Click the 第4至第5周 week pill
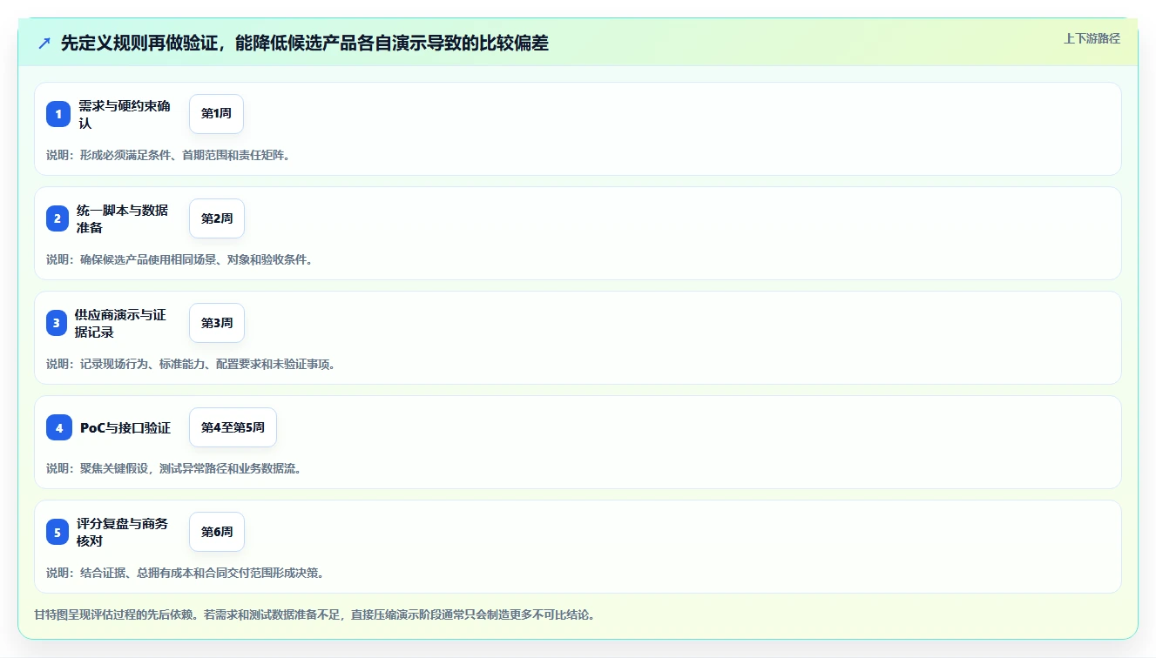The width and height of the screenshot is (1156, 658). coord(233,427)
